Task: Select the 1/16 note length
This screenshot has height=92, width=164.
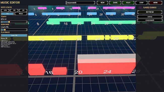Action: [5, 10]
